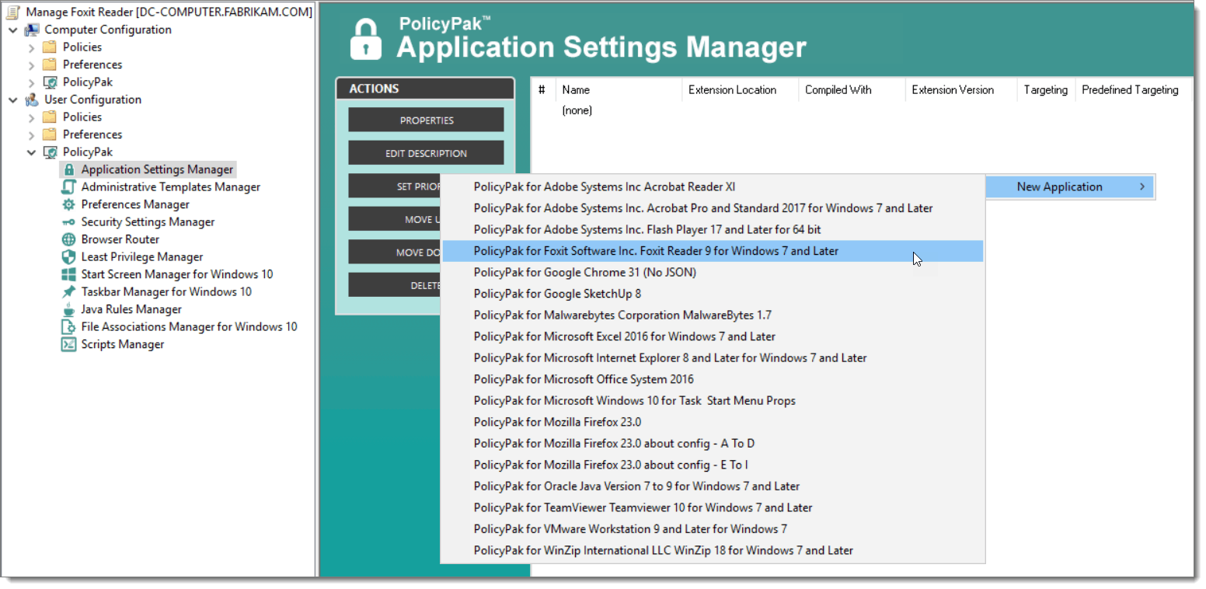This screenshot has width=1206, height=589.
Task: Click the EDIT DESCRIPTION button
Action: tap(426, 153)
